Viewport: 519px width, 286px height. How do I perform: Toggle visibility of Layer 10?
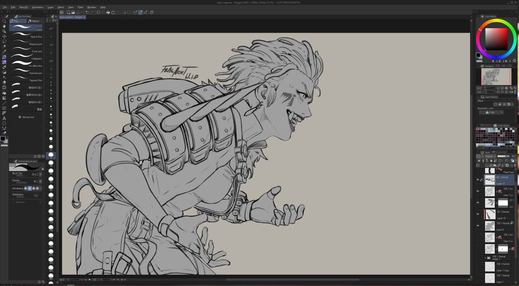point(478,214)
